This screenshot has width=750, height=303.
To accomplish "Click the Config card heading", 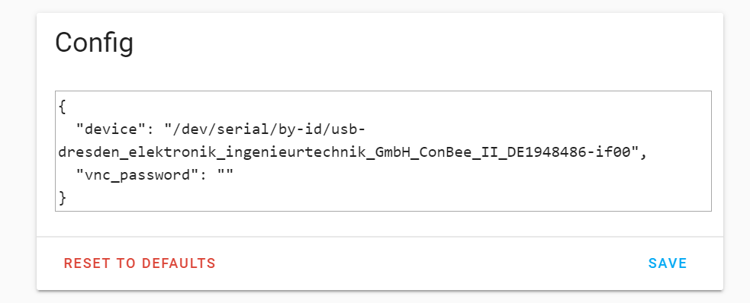I will point(95,43).
